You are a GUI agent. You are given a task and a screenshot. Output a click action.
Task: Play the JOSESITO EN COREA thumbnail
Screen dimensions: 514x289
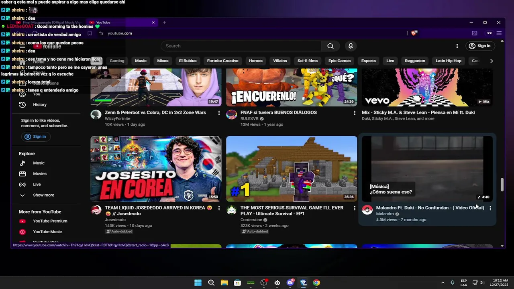pos(156,169)
